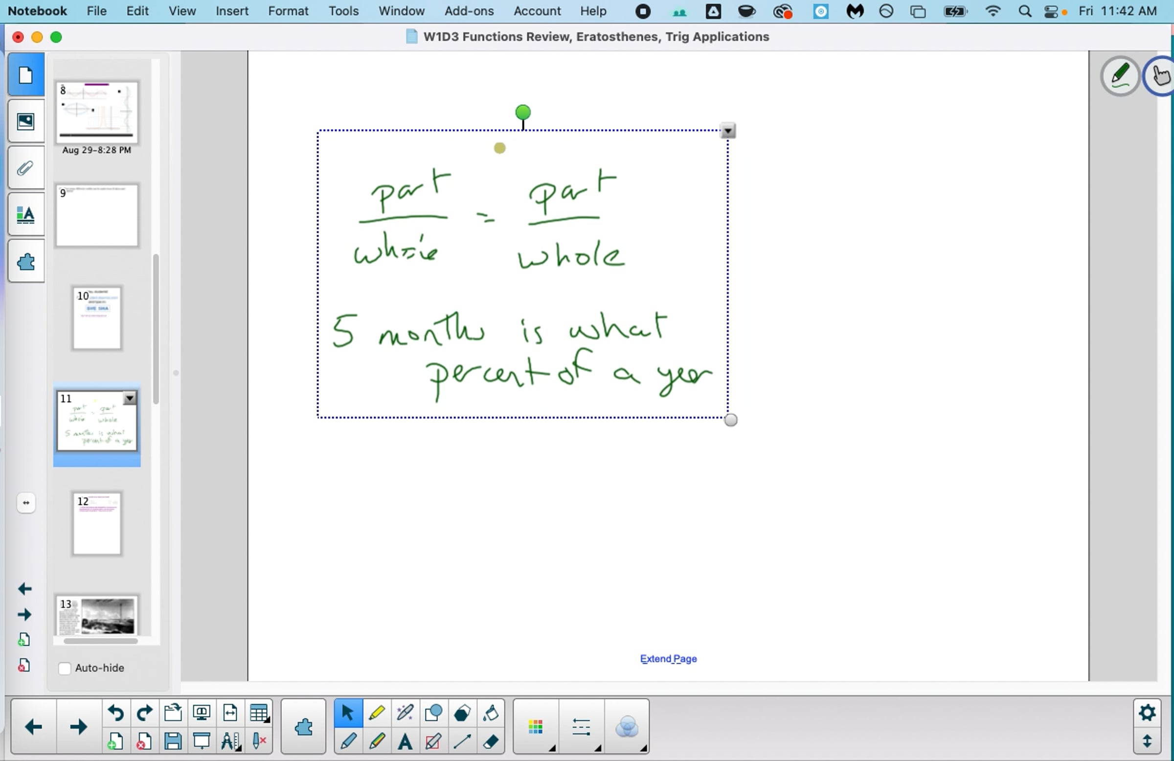Viewport: 1174px width, 761px height.
Task: Select the Text tool
Action: [405, 741]
